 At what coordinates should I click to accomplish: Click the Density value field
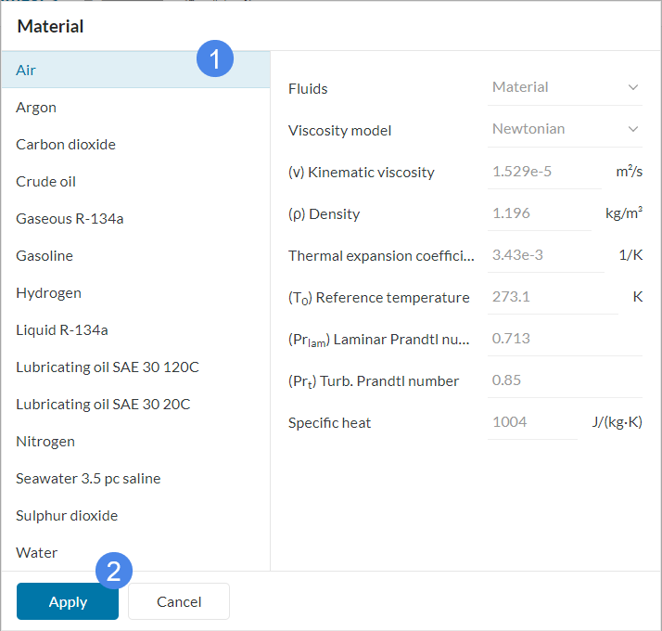pyautogui.click(x=539, y=213)
